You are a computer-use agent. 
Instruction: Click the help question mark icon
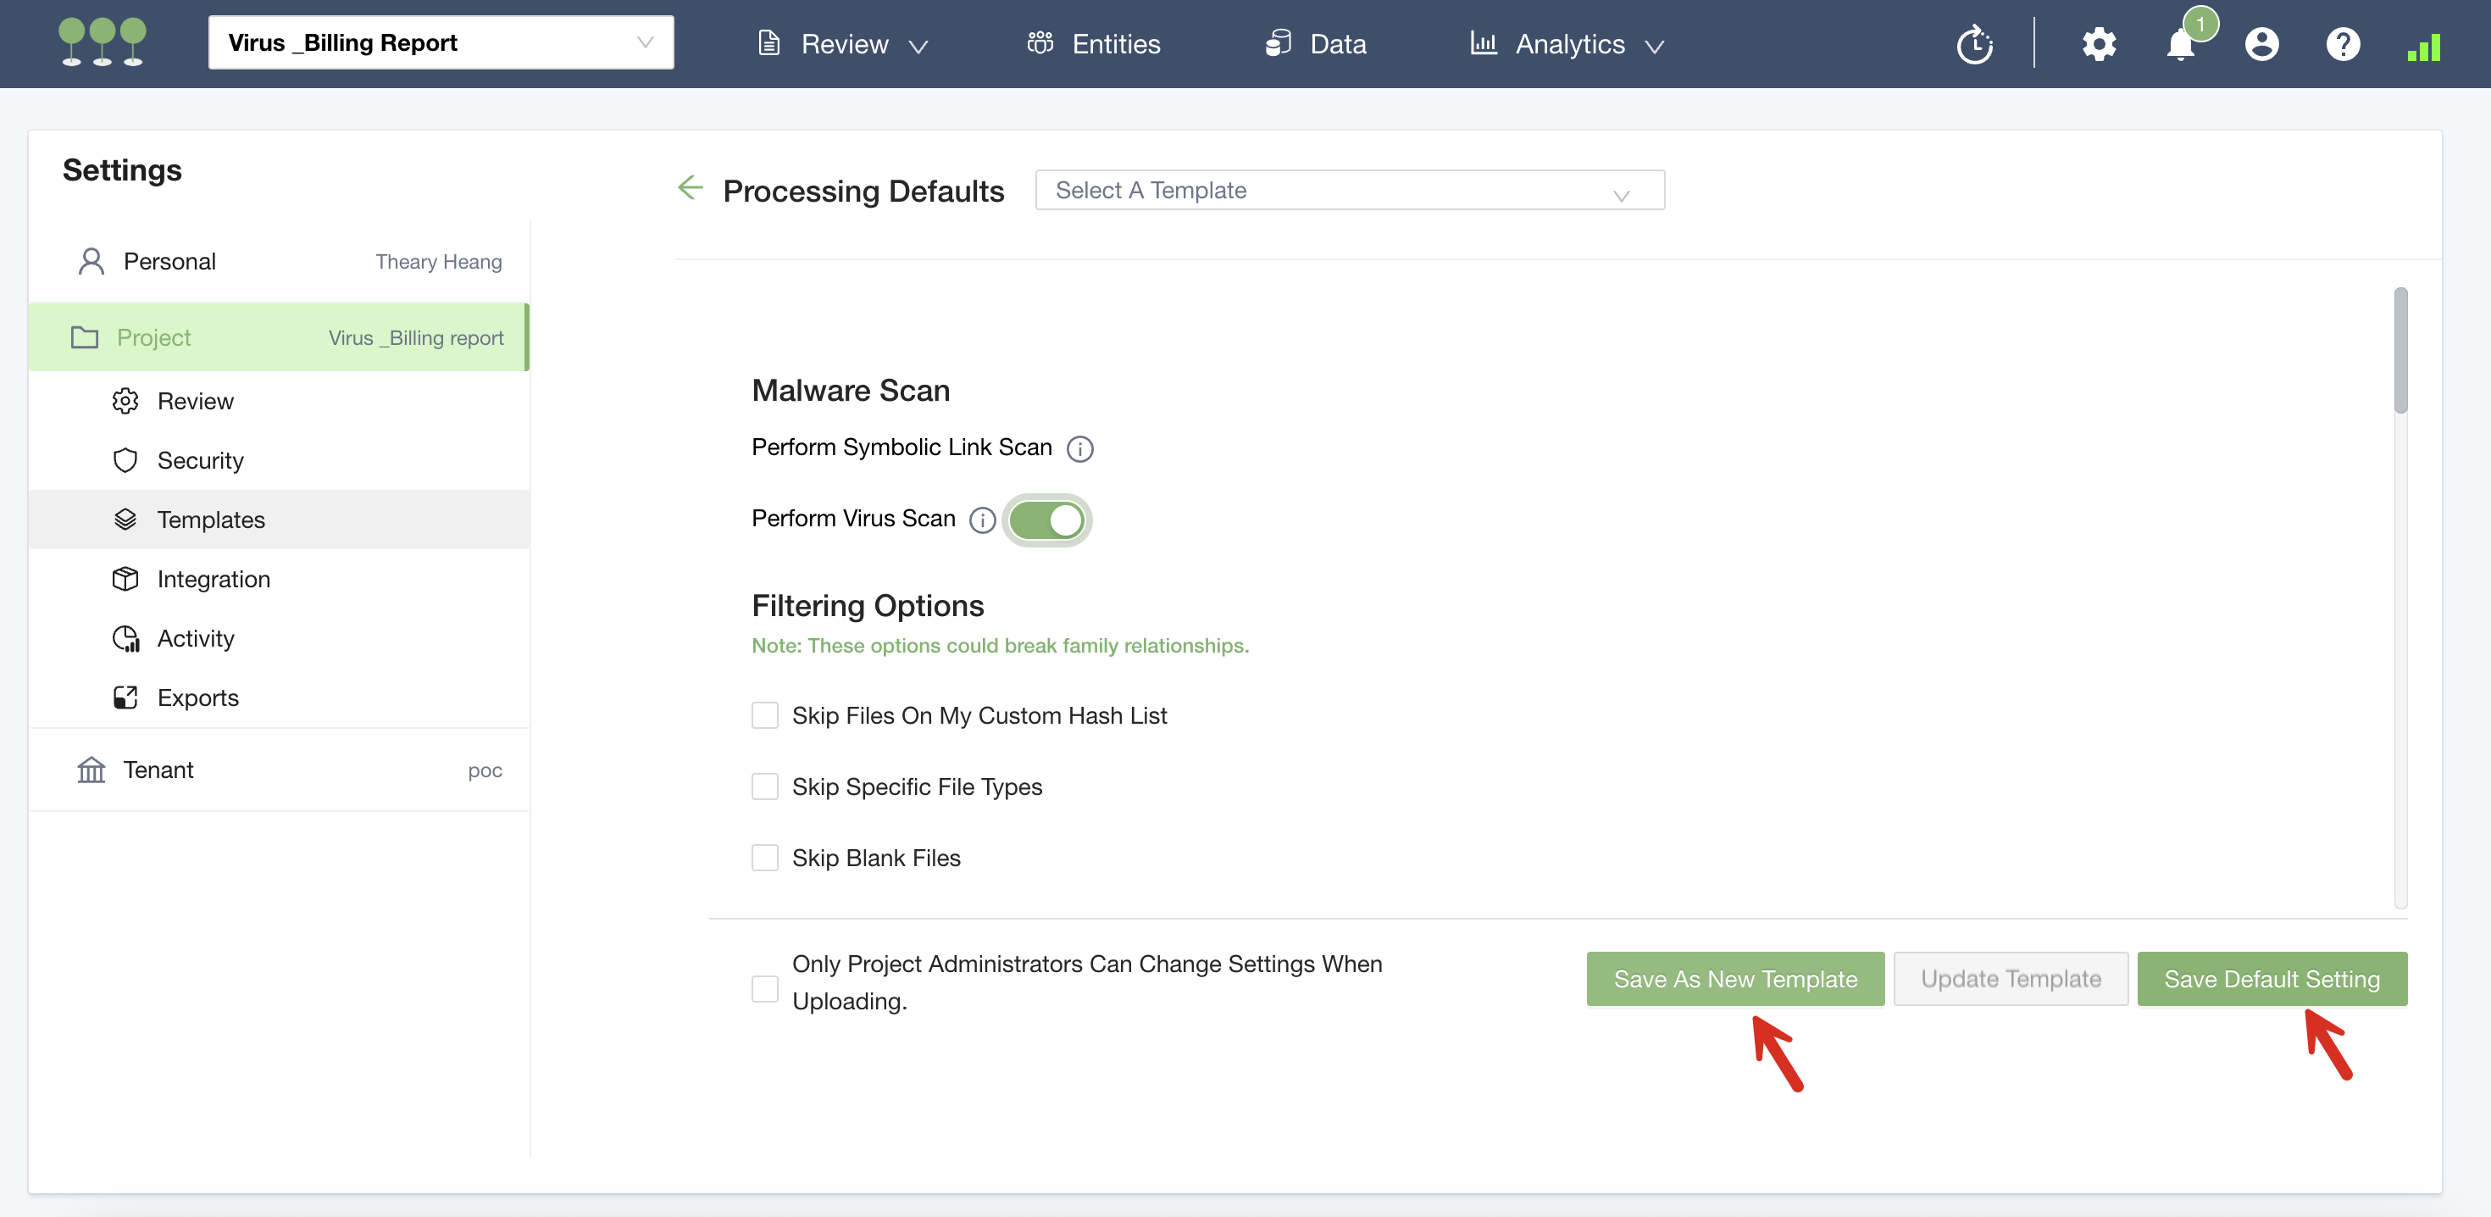click(2342, 45)
